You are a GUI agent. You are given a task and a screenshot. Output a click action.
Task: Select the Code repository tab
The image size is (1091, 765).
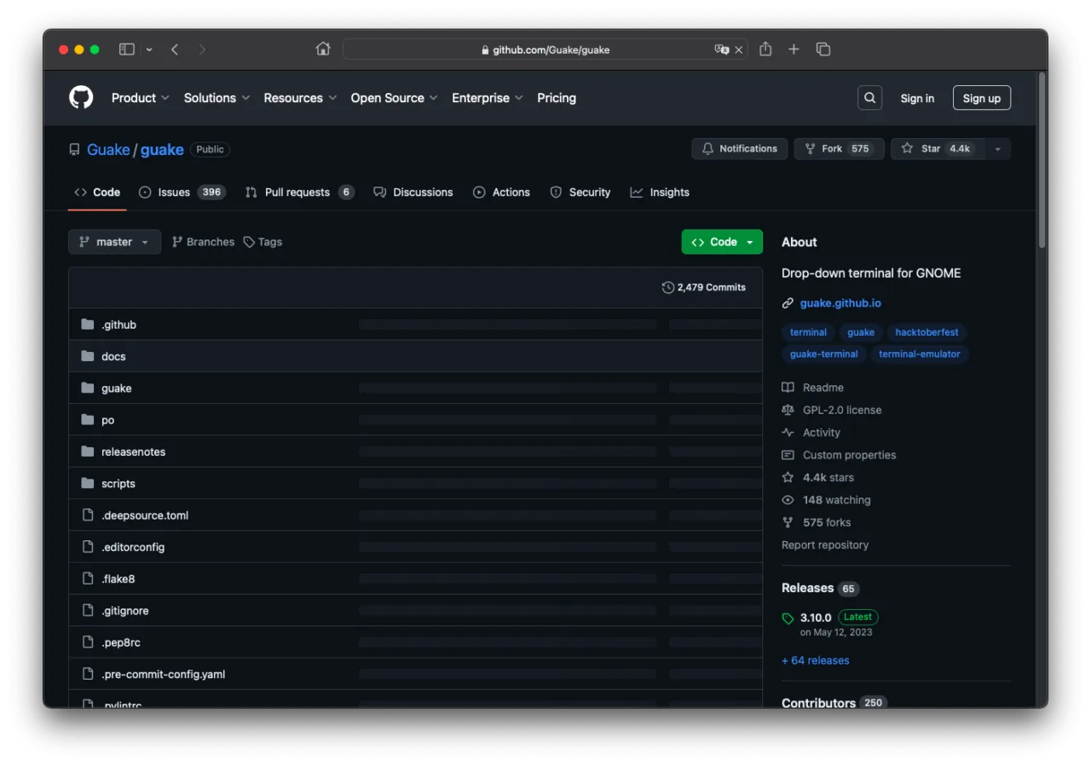click(97, 193)
